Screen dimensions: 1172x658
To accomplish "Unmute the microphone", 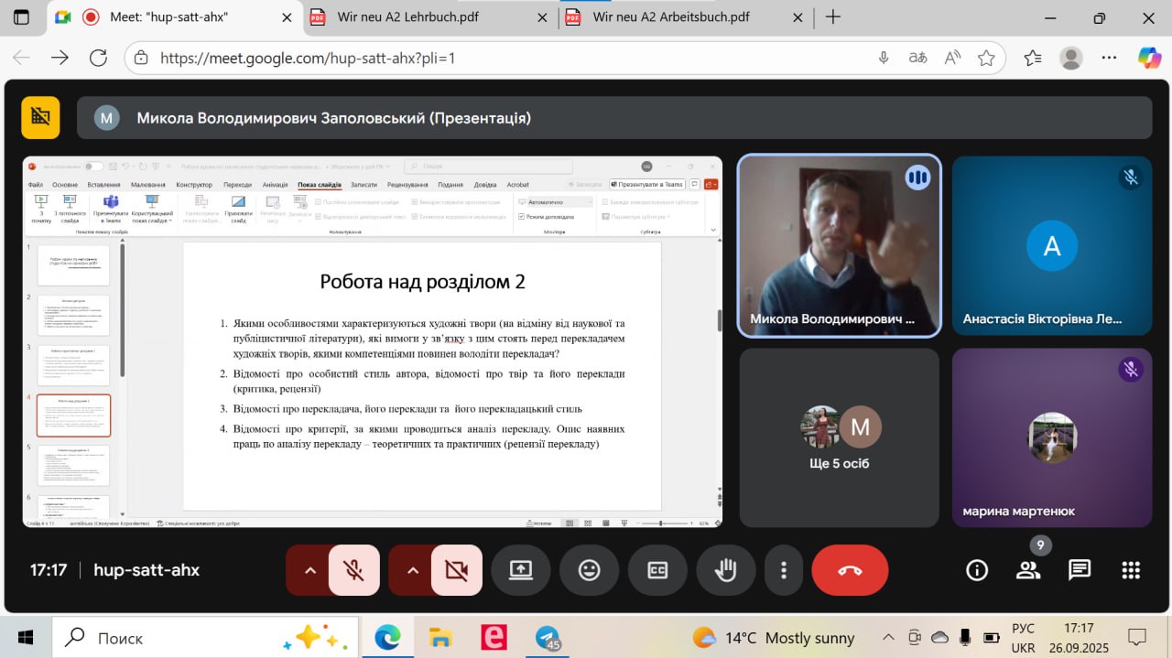I will [x=353, y=570].
